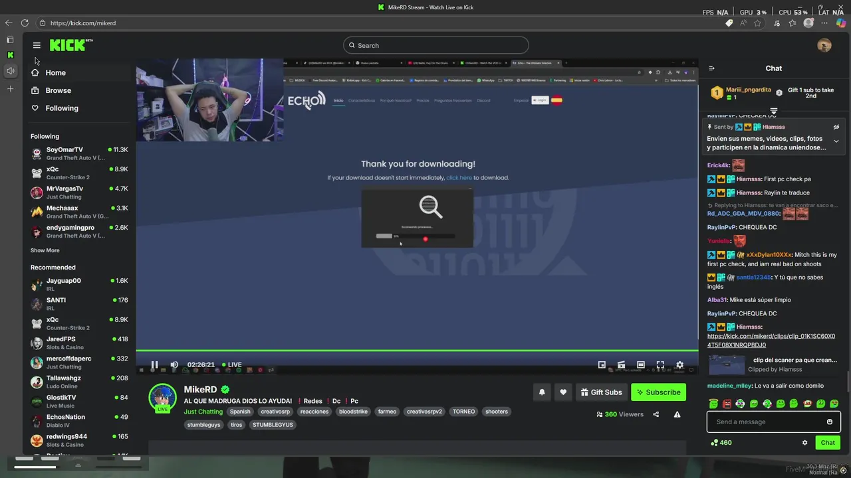The image size is (851, 478).
Task: Open the user profile avatar menu
Action: coord(824,45)
